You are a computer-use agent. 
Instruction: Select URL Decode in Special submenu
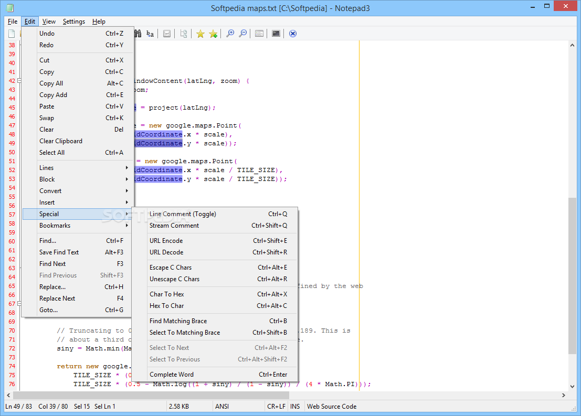point(215,252)
